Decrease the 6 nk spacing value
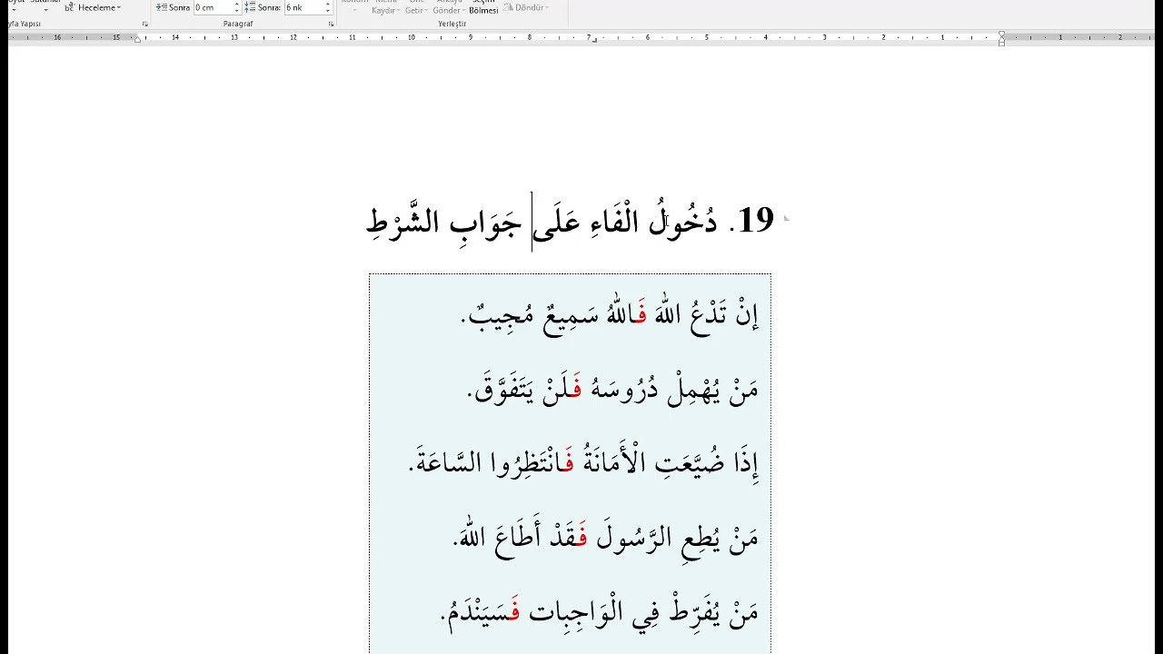The width and height of the screenshot is (1163, 654). [x=328, y=10]
